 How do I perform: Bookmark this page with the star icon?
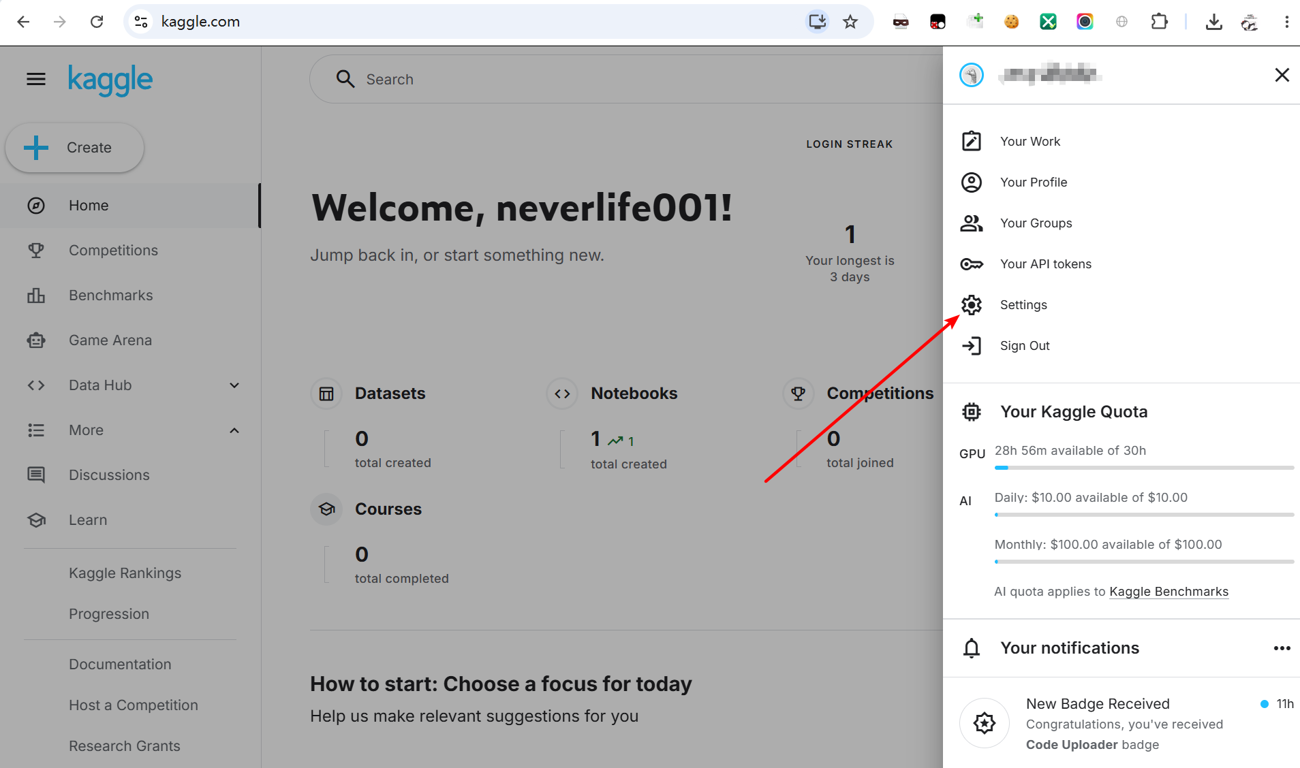pyautogui.click(x=850, y=22)
